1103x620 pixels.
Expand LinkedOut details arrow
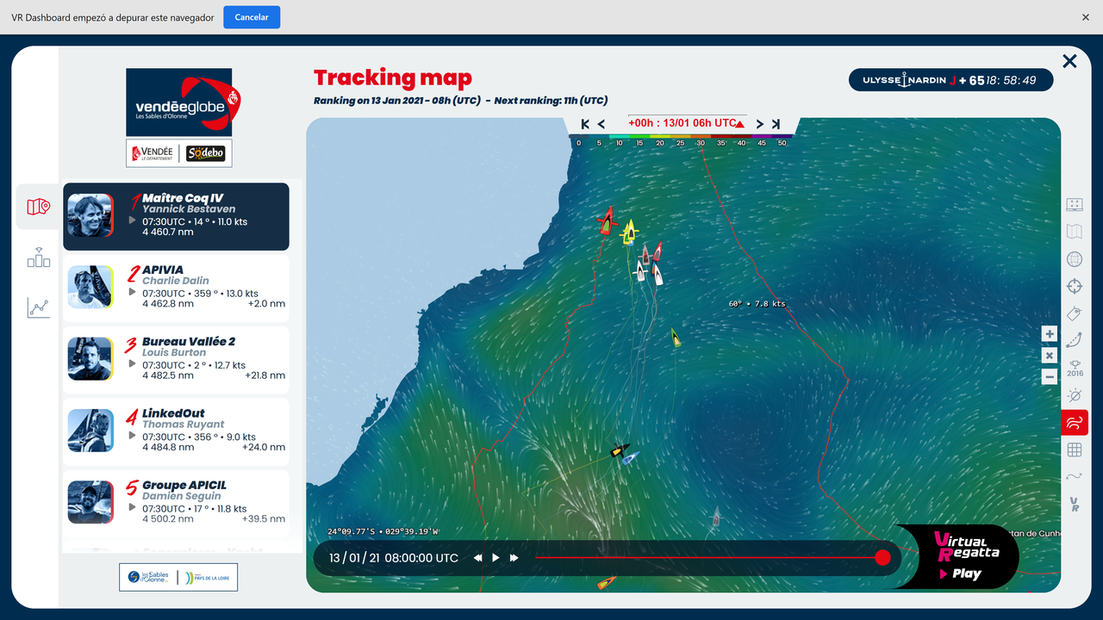[x=132, y=436]
